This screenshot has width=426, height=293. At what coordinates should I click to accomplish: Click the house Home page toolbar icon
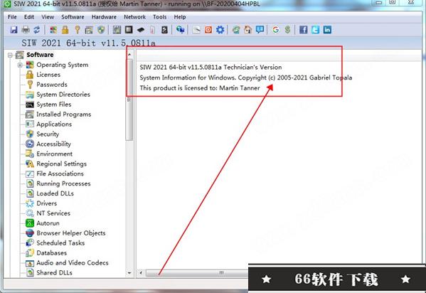tap(247, 30)
